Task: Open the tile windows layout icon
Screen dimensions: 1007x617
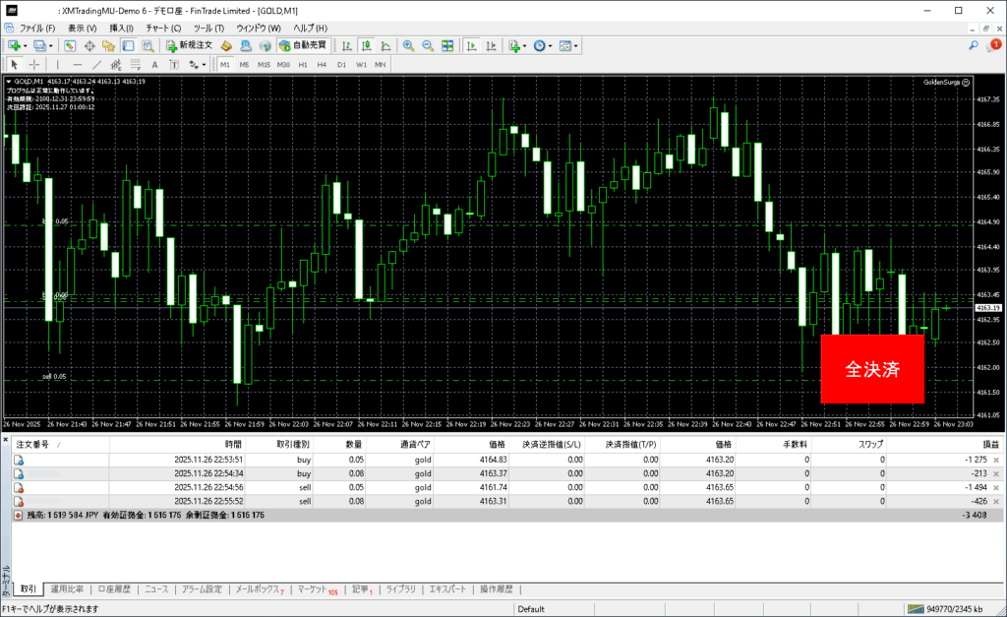Action: pyautogui.click(x=447, y=45)
